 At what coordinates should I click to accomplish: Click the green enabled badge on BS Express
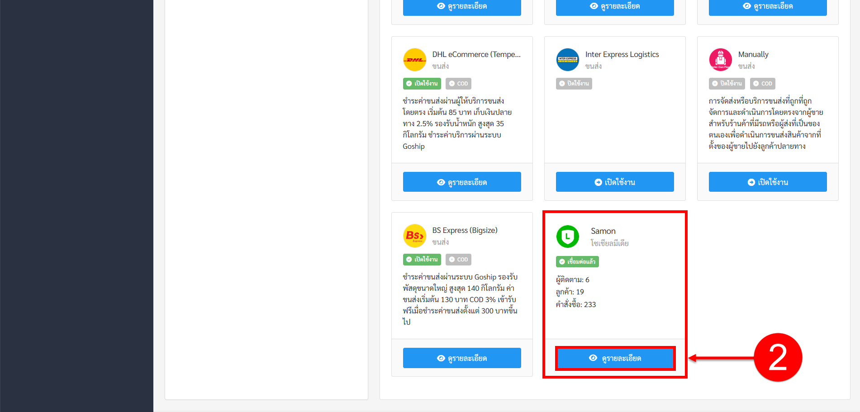pos(422,260)
